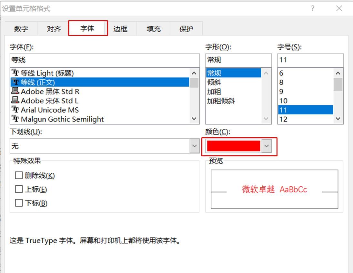Image resolution: width=353 pixels, height=273 pixels.
Task: Click the scroll-down arrow of the font list
Action: (194, 119)
